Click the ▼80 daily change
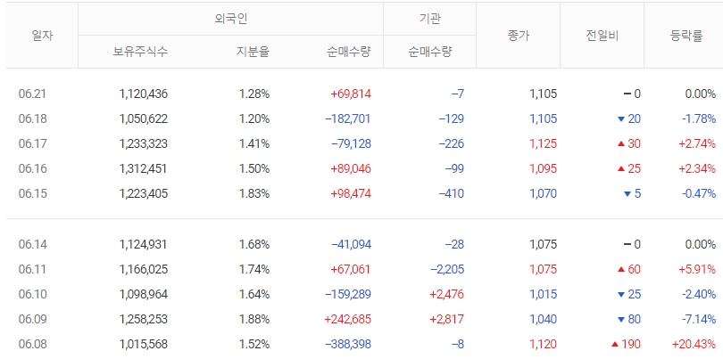Viewport: 723px width, 359px height. (x=629, y=319)
